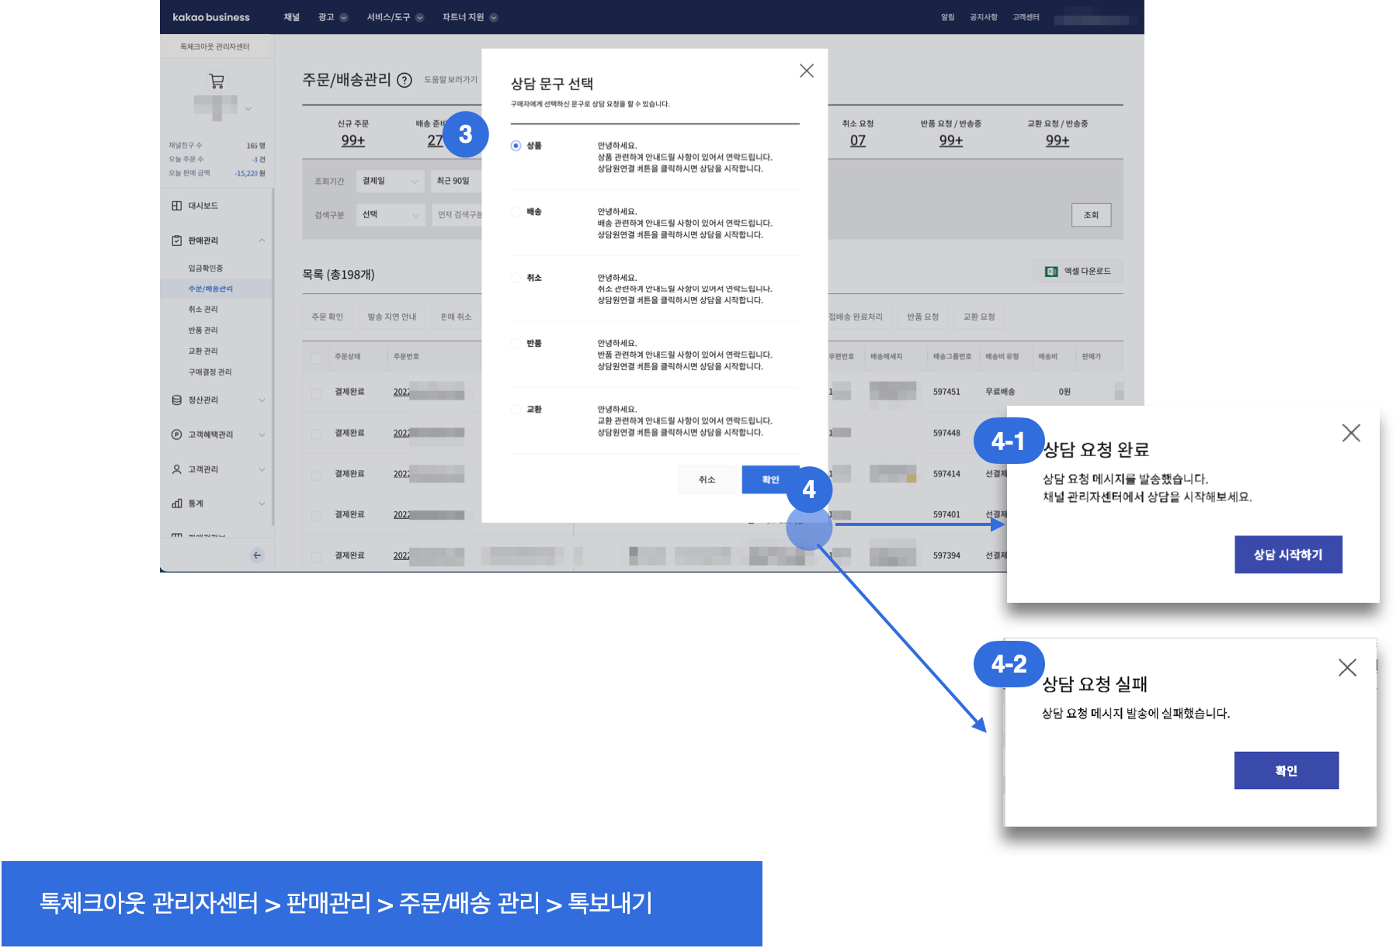This screenshot has height=948, width=1396.
Task: Open the 채널 top menu
Action: [291, 17]
